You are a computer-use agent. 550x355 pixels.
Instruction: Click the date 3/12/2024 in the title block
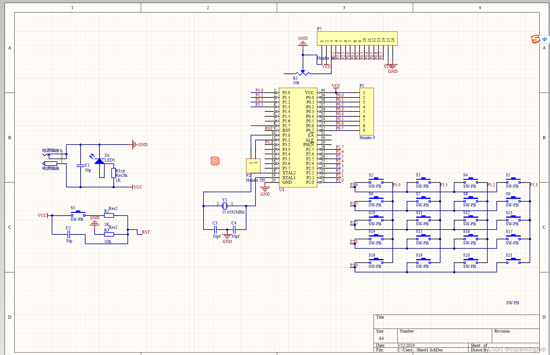[x=406, y=345]
